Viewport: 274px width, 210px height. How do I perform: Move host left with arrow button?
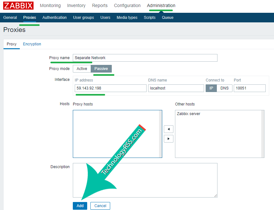(168, 129)
